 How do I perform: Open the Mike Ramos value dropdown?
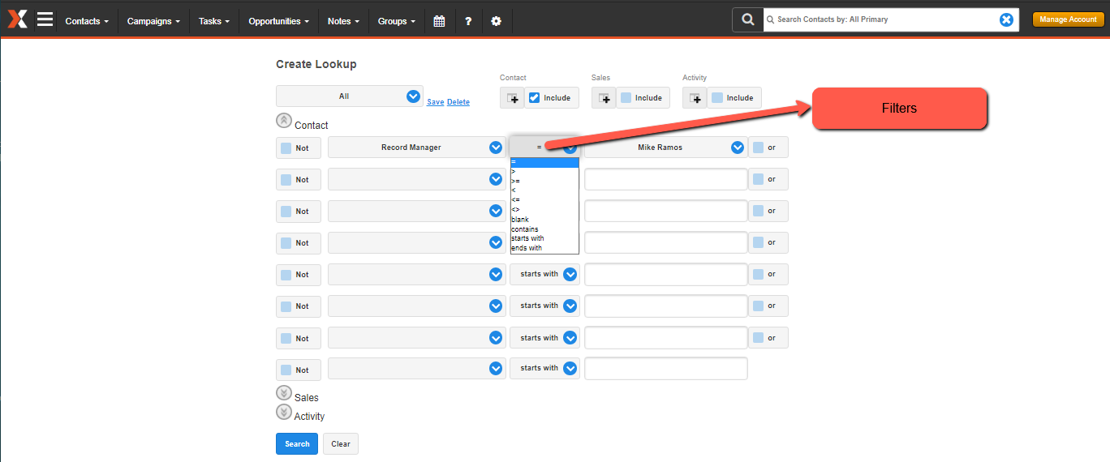coord(665,148)
